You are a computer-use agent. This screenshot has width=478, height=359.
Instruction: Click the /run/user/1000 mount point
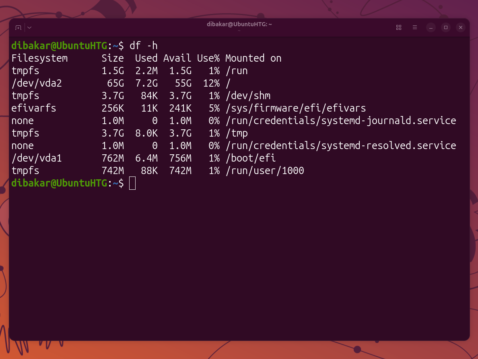(265, 171)
